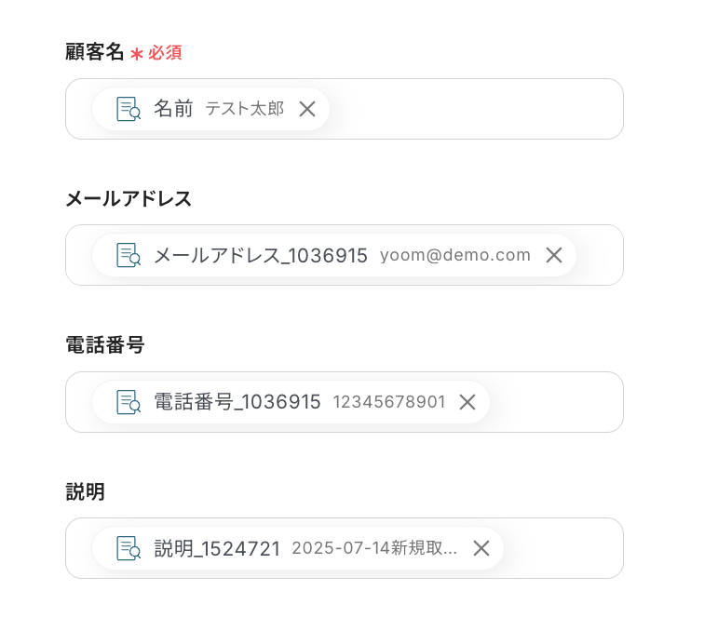Remove the メールアドレス_1036915 chip with its X

554,255
